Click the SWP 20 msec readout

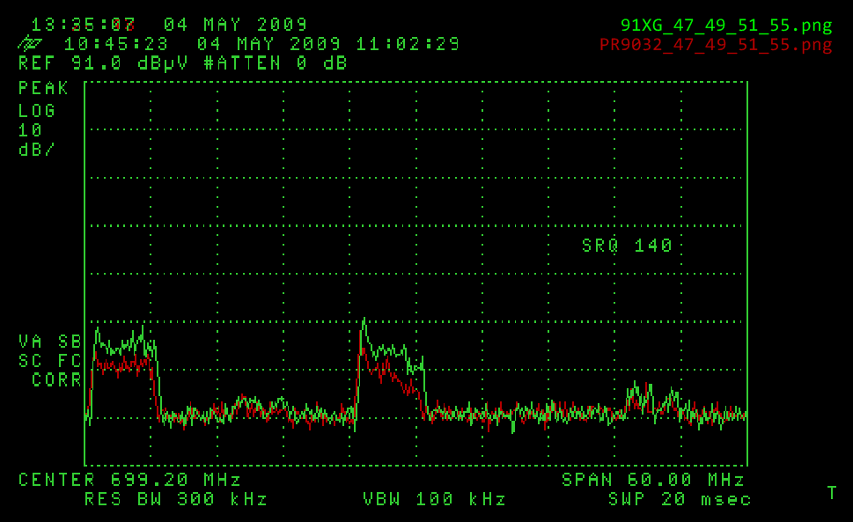680,499
